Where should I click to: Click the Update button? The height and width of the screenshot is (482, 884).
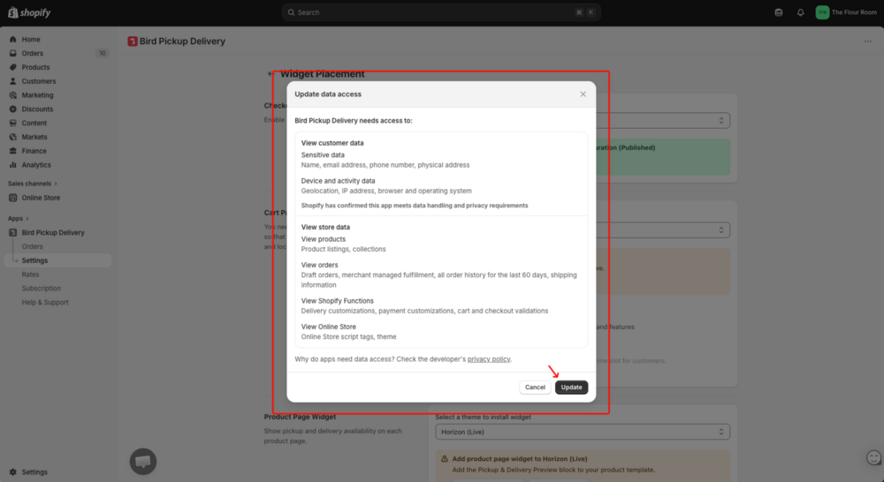pos(571,388)
